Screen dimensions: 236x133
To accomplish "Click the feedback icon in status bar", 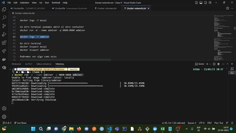I will (x=227, y=123).
